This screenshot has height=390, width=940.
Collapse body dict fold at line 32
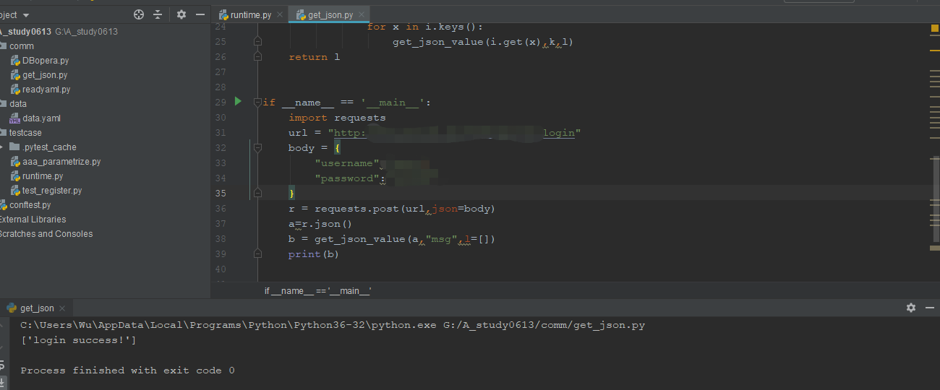pos(257,147)
